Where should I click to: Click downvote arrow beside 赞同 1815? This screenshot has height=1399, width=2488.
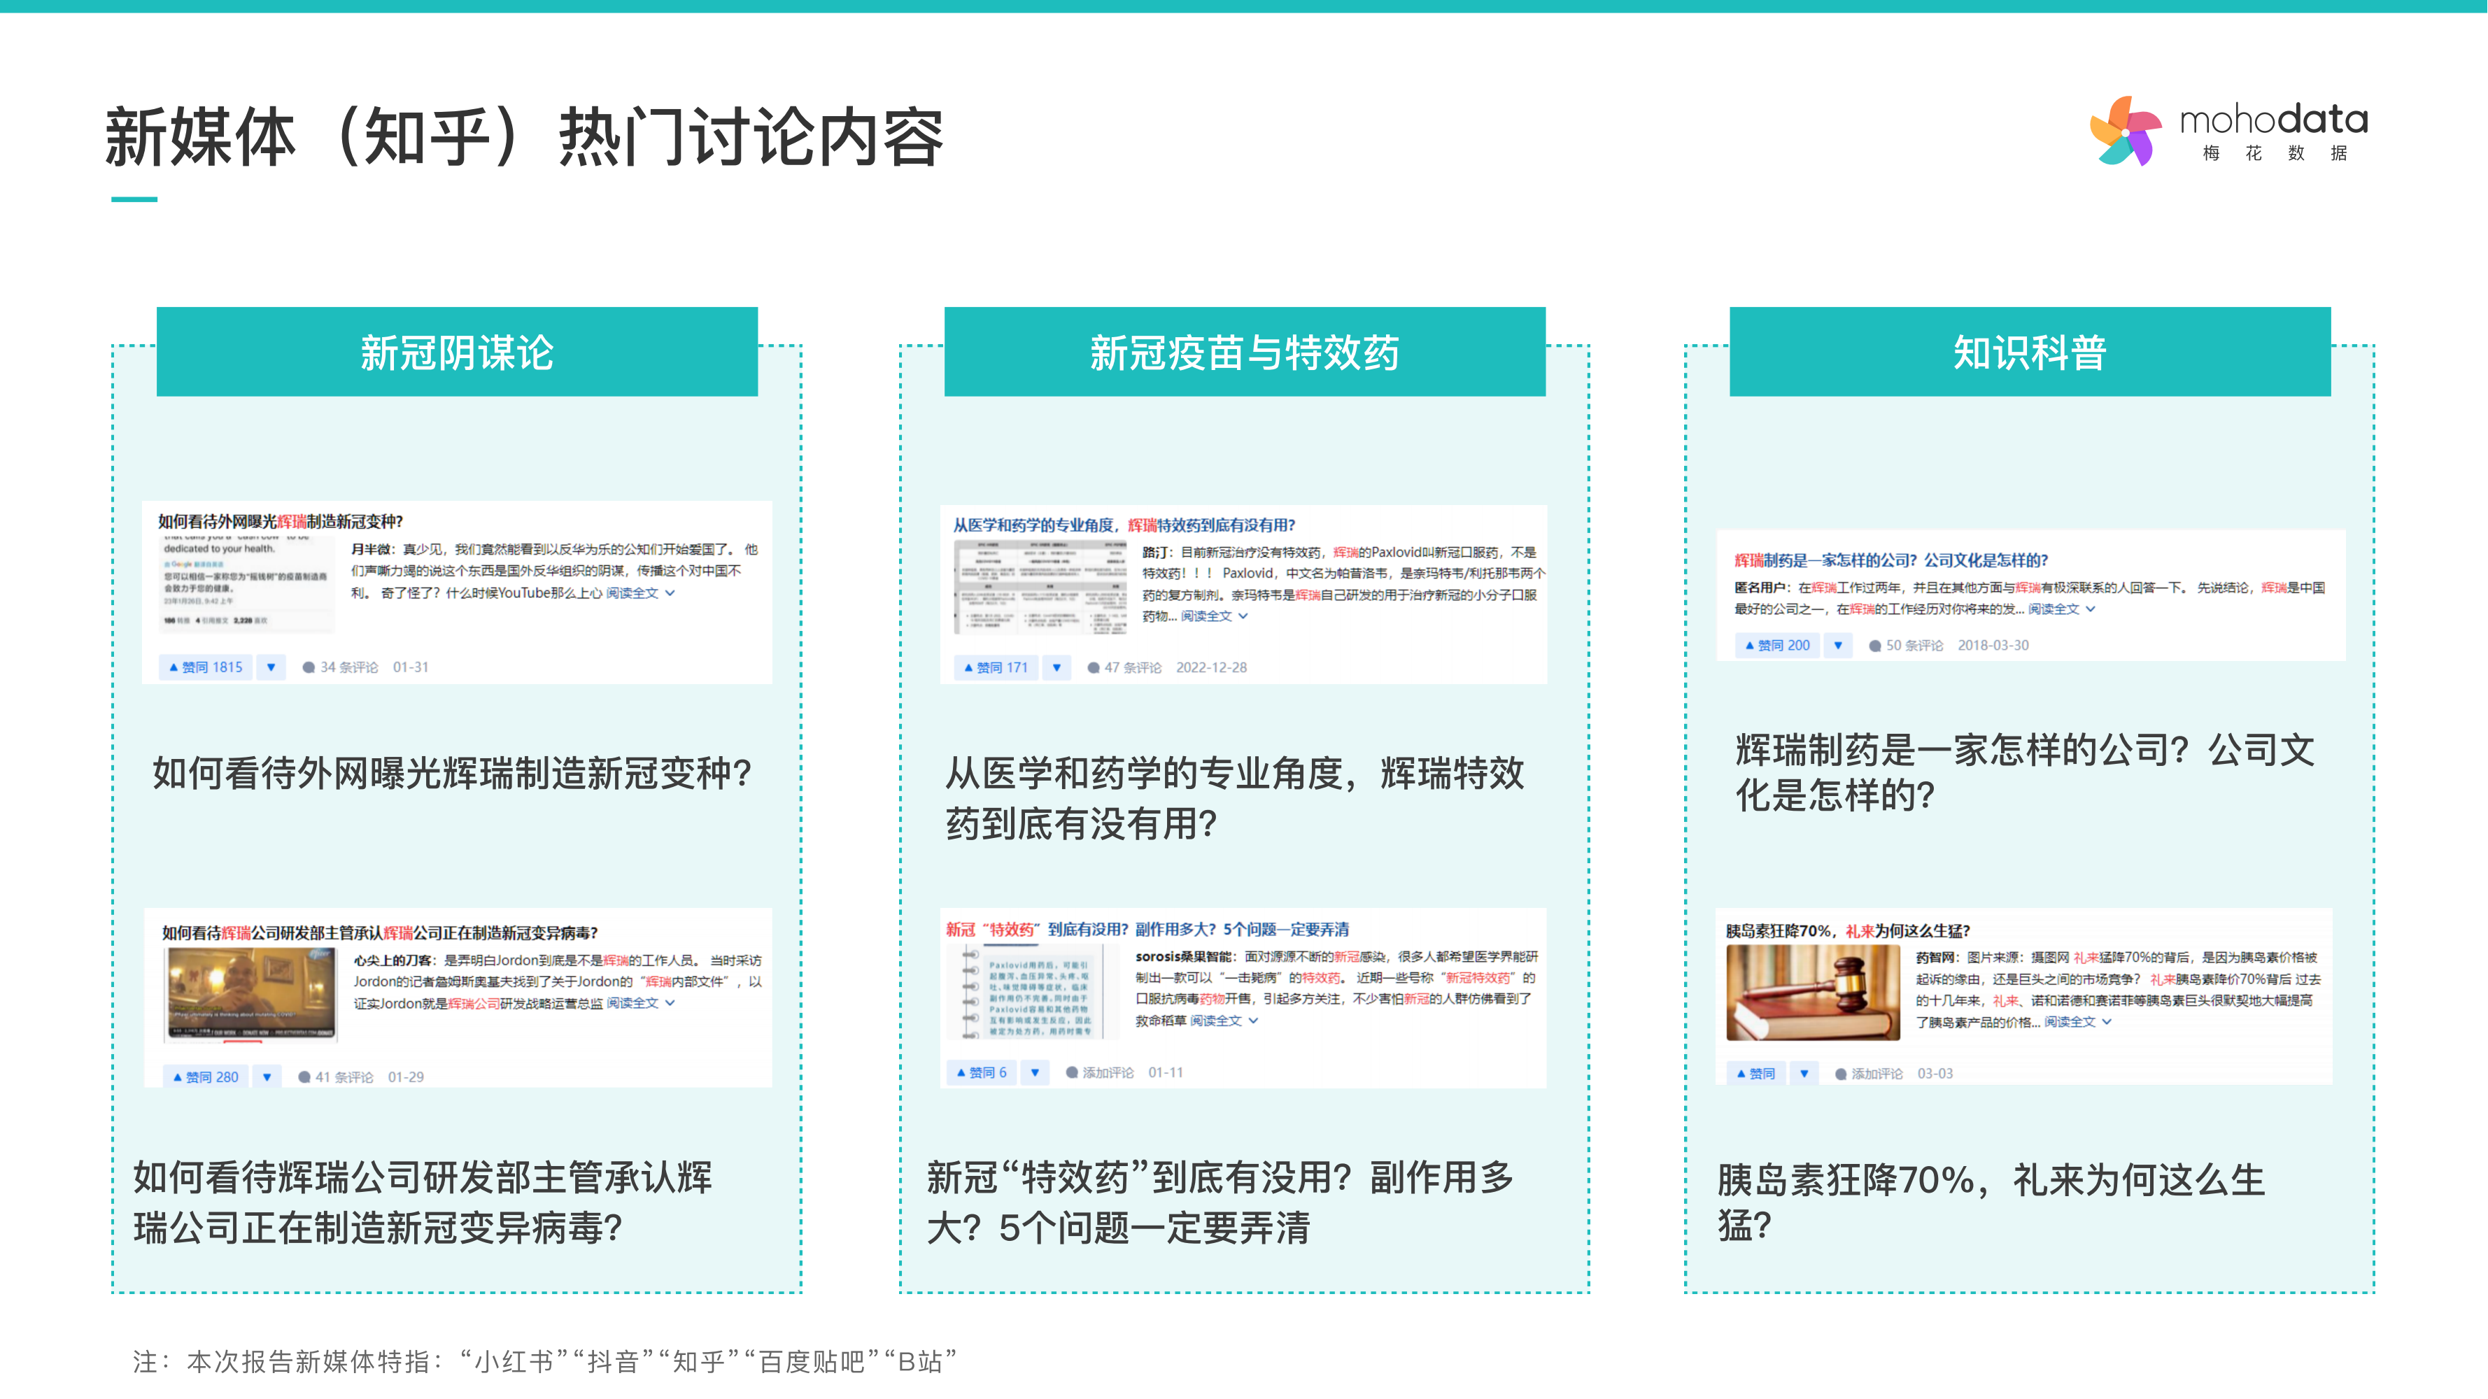tap(271, 667)
